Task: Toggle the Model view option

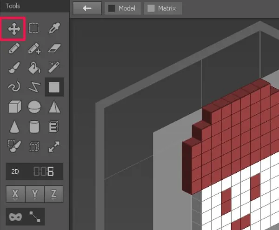Action: (123, 8)
